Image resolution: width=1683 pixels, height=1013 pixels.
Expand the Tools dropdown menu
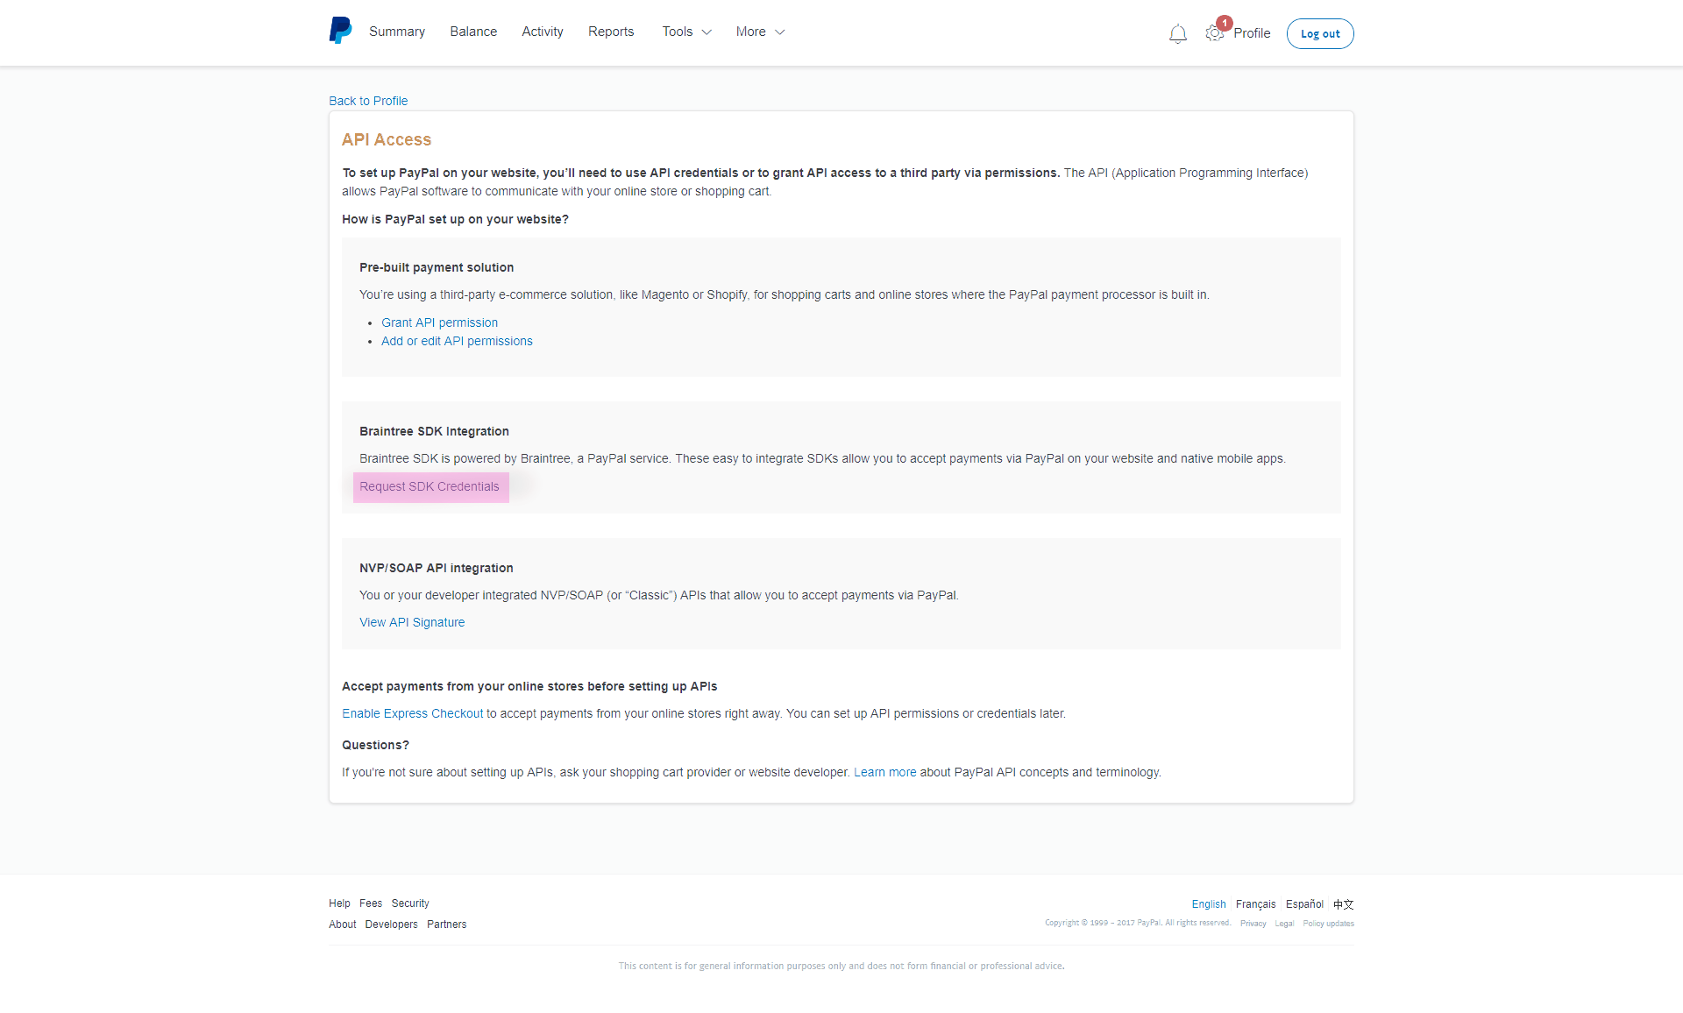(686, 32)
